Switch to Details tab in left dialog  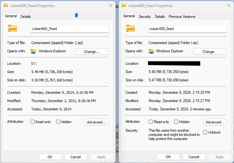click(x=25, y=17)
